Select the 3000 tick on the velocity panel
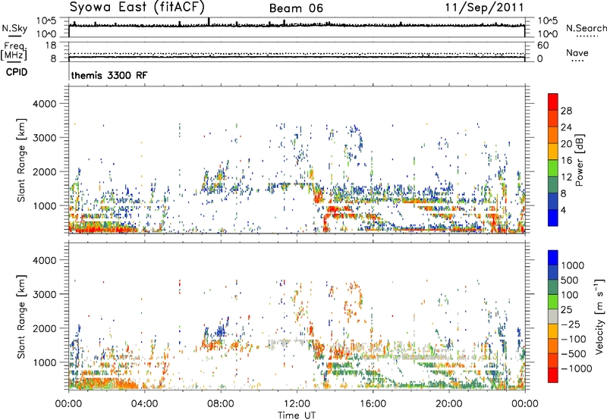Image resolution: width=607 pixels, height=420 pixels. click(45, 294)
